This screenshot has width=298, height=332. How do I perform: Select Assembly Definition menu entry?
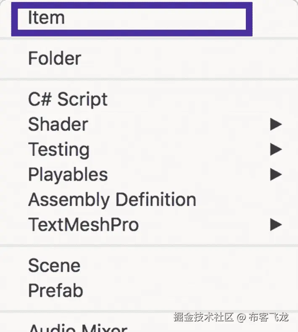pyautogui.click(x=112, y=199)
